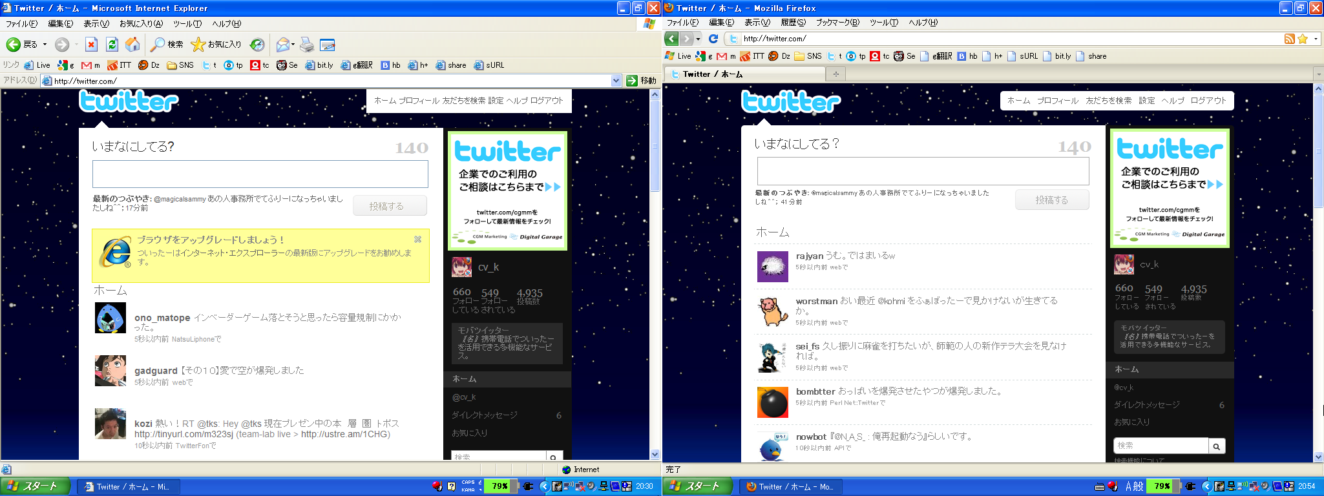Viewport: 1324px width, 496px height.
Task: Open the list-all-tabs dropdown in Firefox
Action: 1319,74
